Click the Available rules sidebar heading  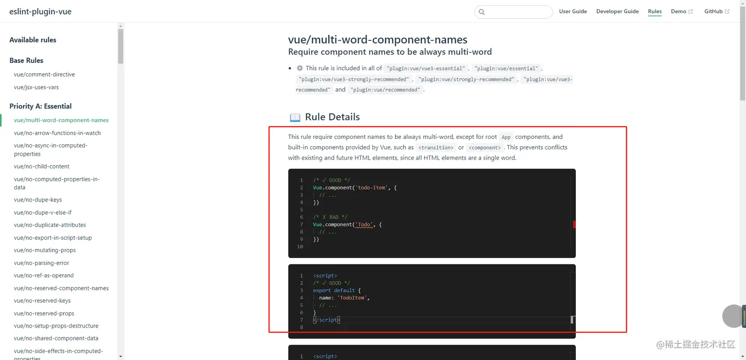pyautogui.click(x=33, y=40)
